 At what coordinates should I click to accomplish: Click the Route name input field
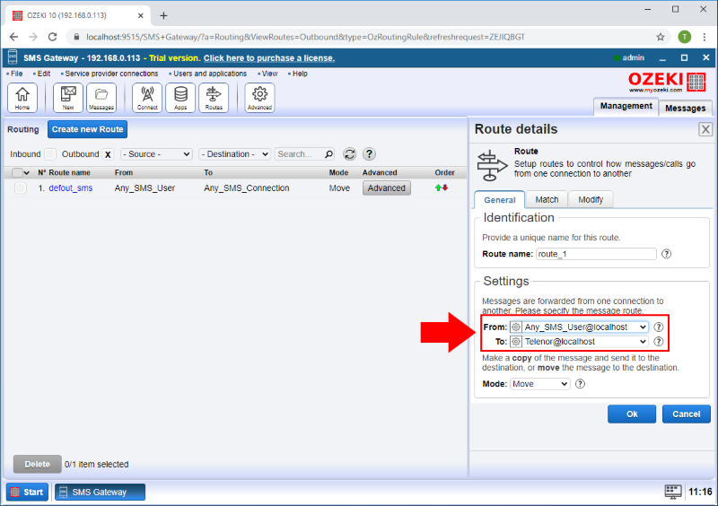pyautogui.click(x=596, y=254)
